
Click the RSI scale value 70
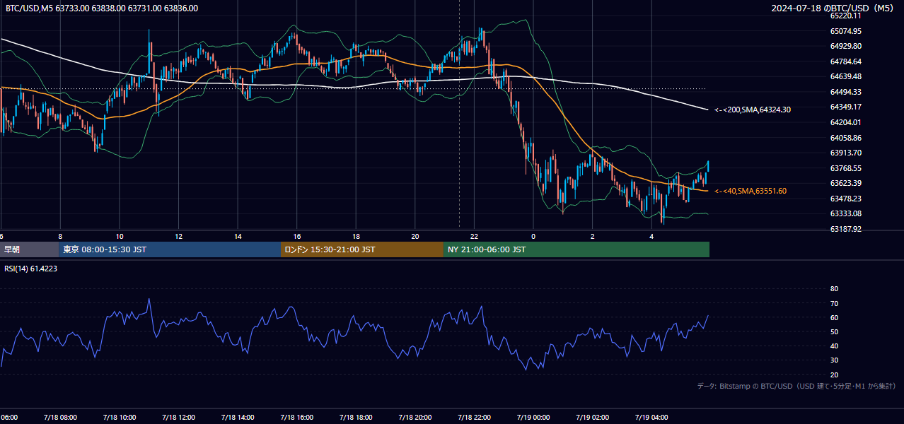[834, 303]
